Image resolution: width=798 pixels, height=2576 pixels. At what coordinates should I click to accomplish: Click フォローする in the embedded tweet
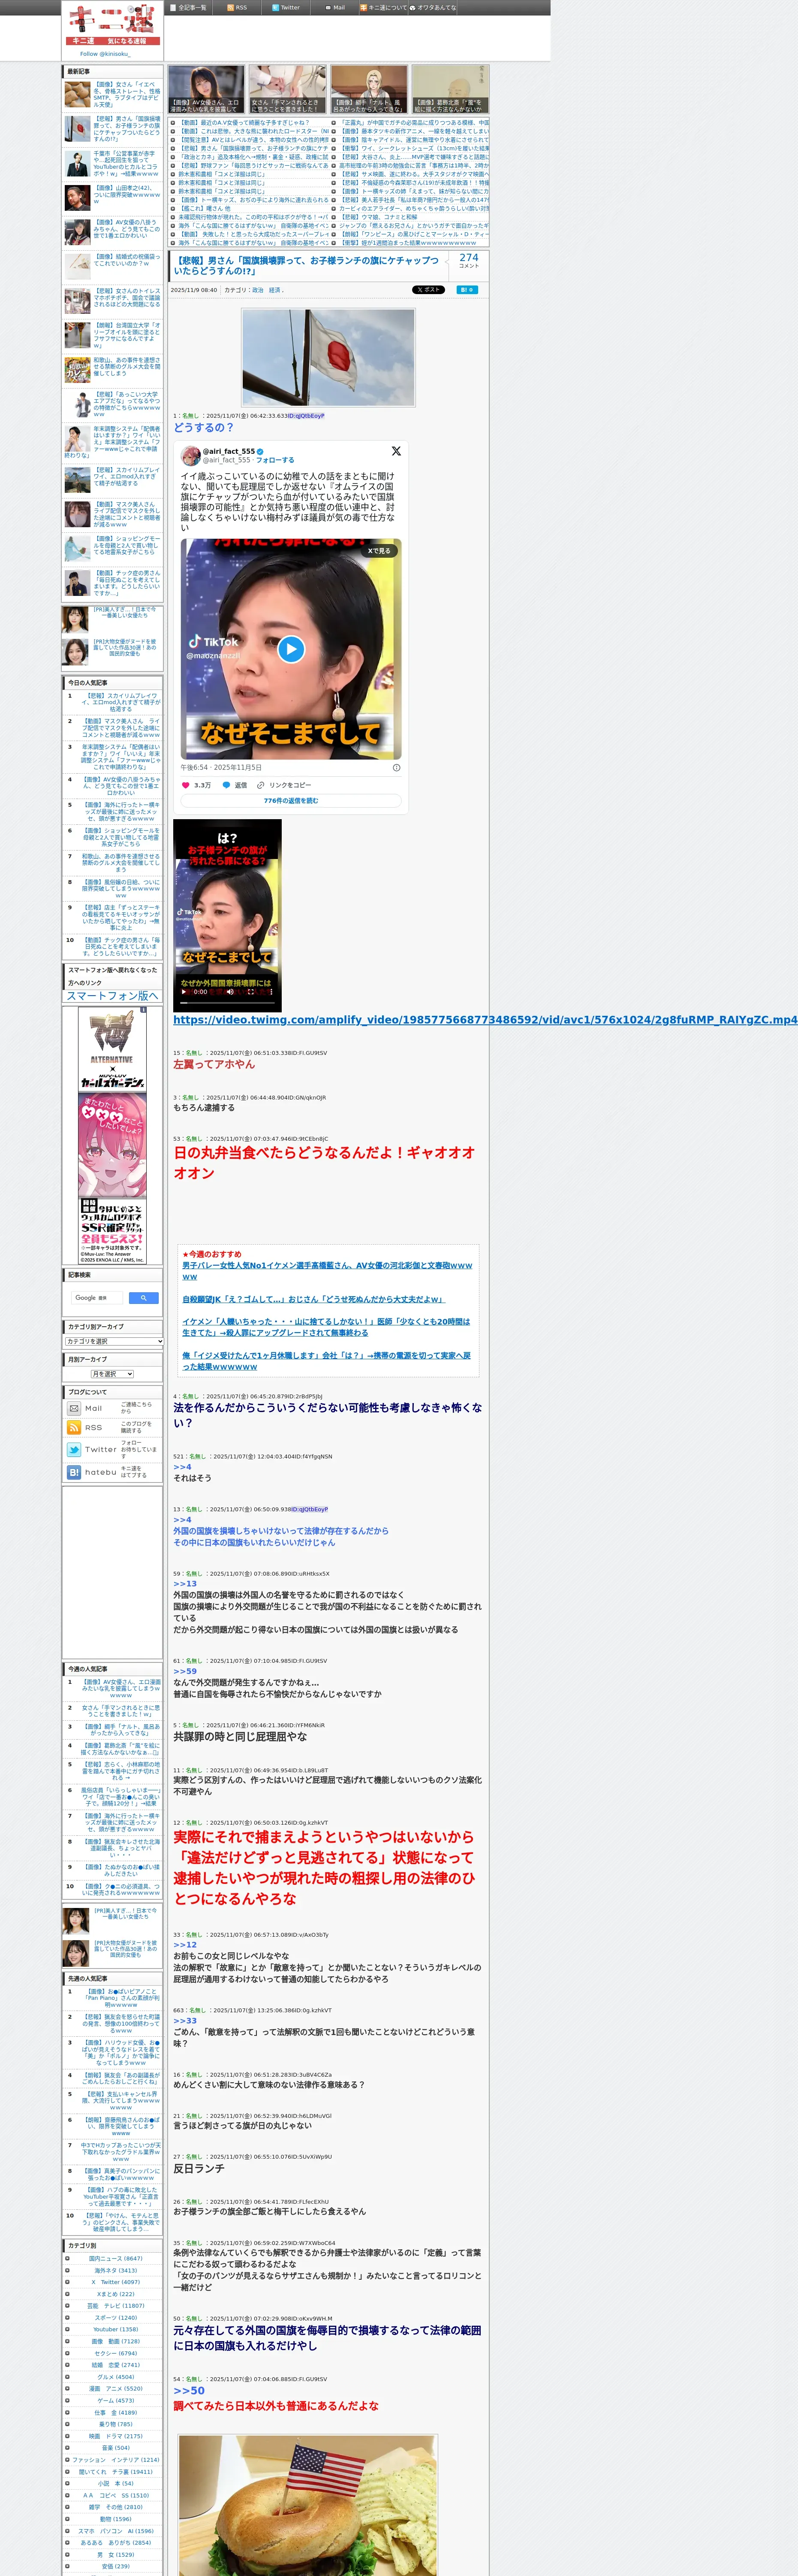[276, 460]
